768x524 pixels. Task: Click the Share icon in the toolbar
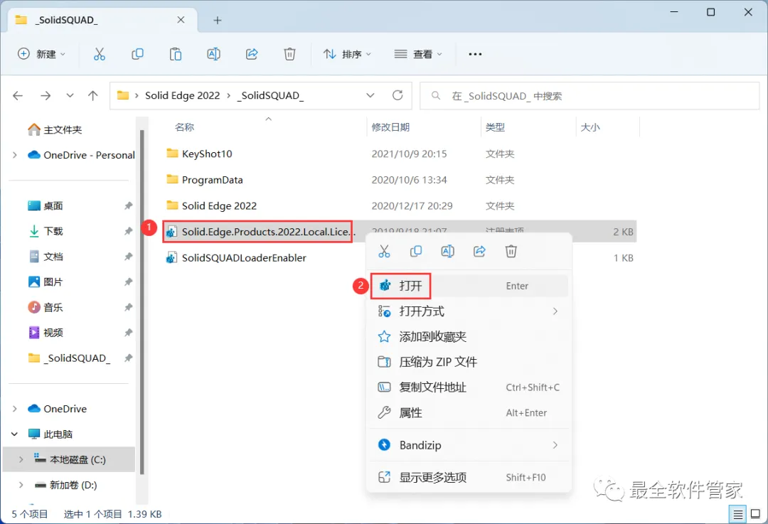coord(252,54)
